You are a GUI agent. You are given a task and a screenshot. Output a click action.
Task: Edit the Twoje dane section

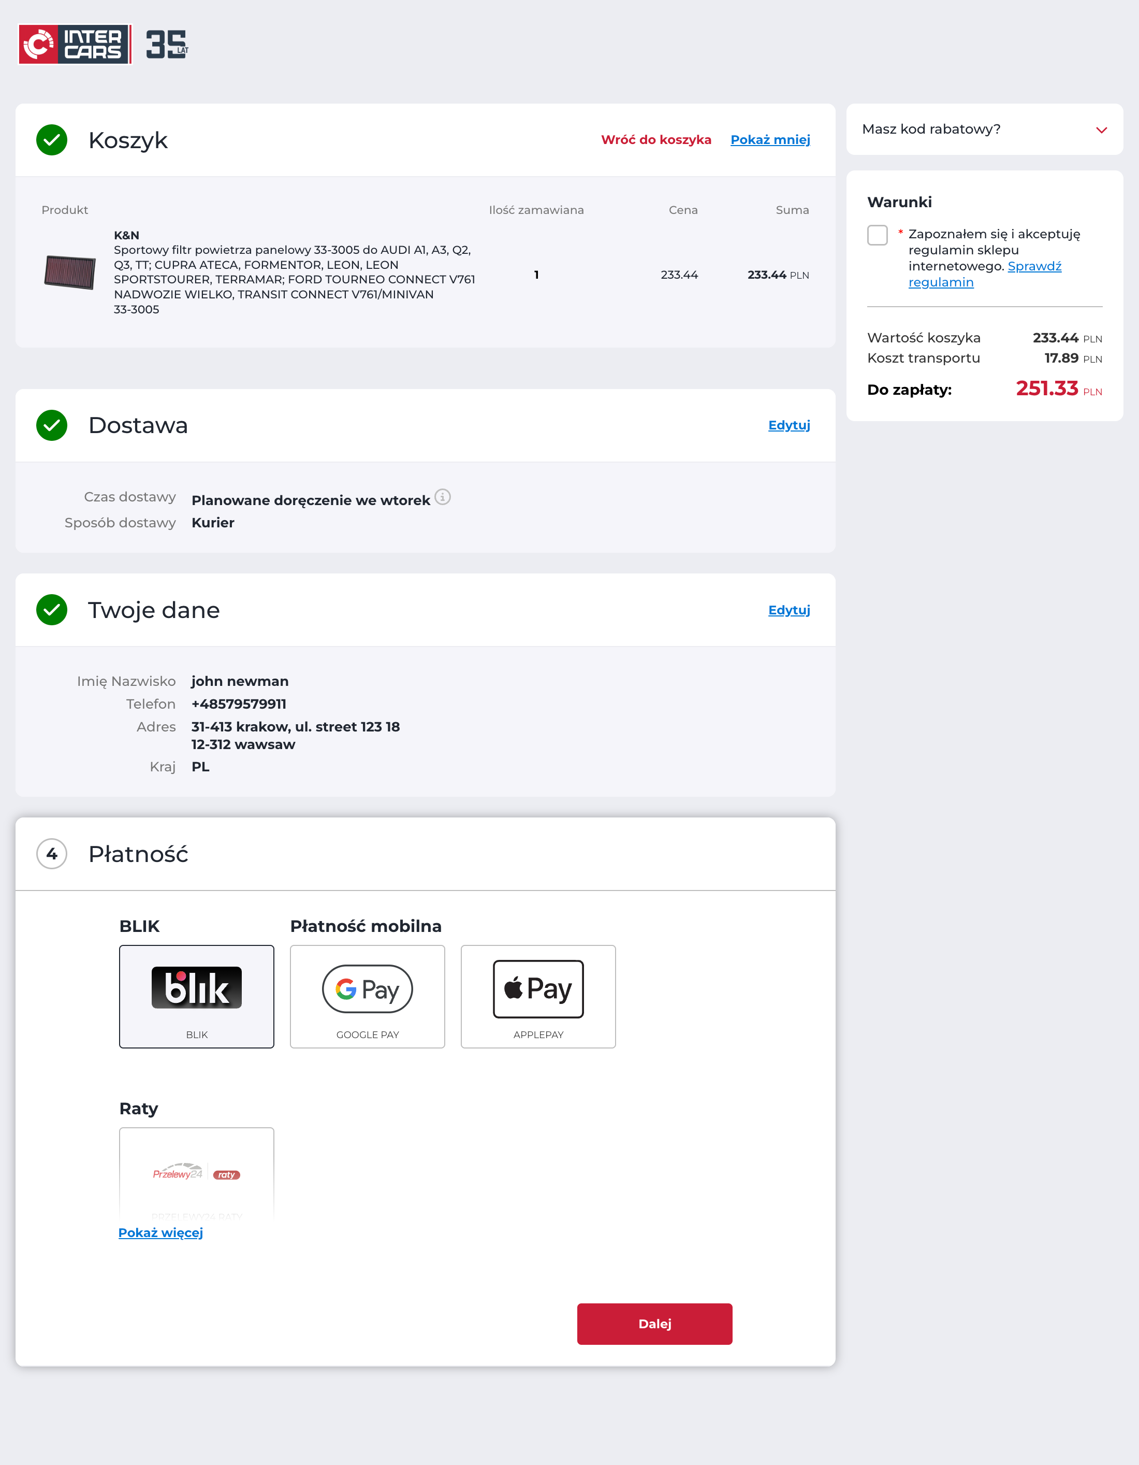click(x=788, y=610)
